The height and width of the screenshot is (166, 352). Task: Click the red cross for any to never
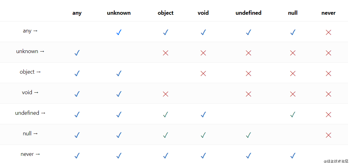point(328,32)
